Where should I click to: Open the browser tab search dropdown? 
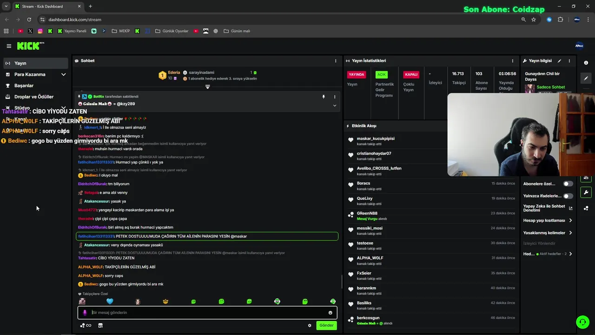point(6,7)
